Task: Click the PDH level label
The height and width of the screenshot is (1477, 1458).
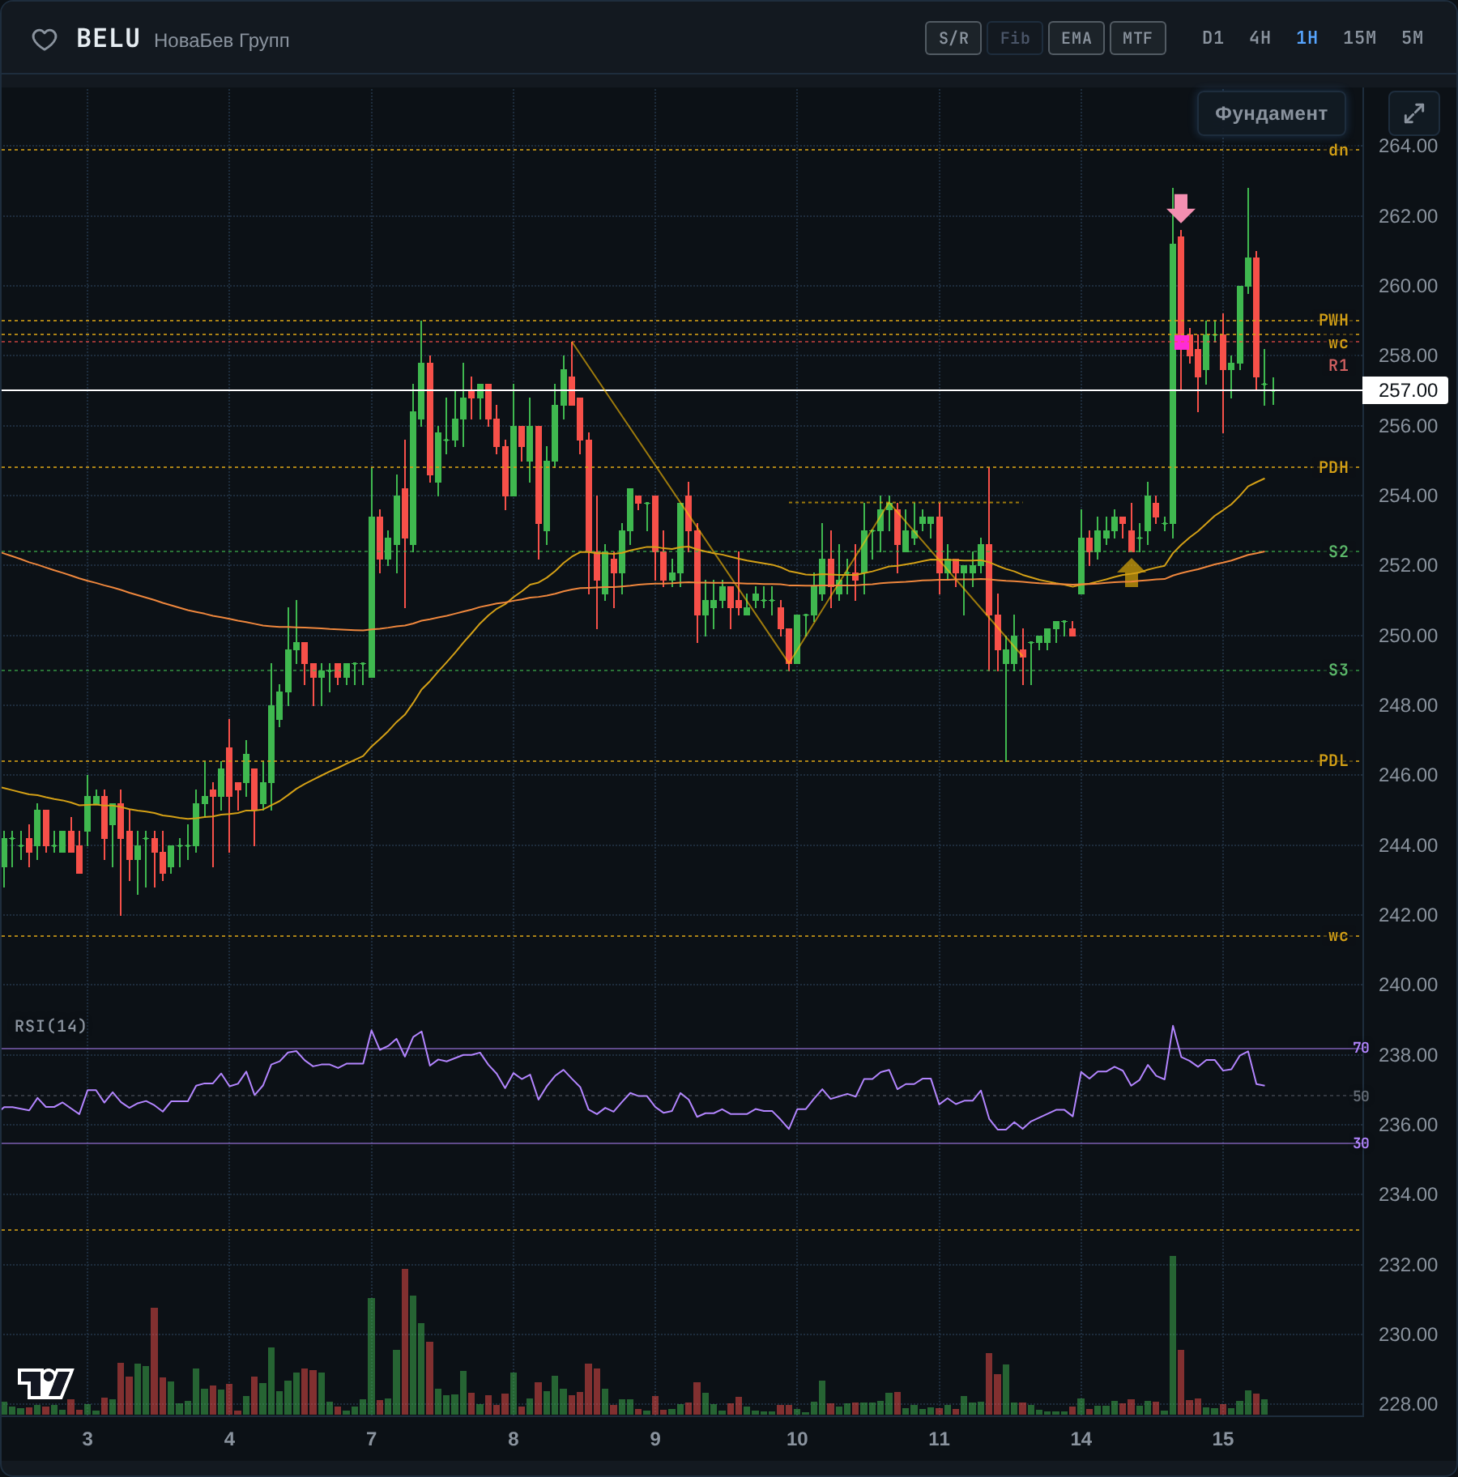Action: (x=1333, y=467)
